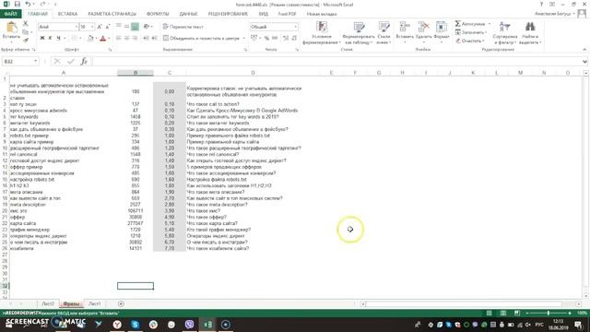This screenshot has width=590, height=332.
Task: Open Найти и выделить binoculars menu
Action: coord(530,33)
